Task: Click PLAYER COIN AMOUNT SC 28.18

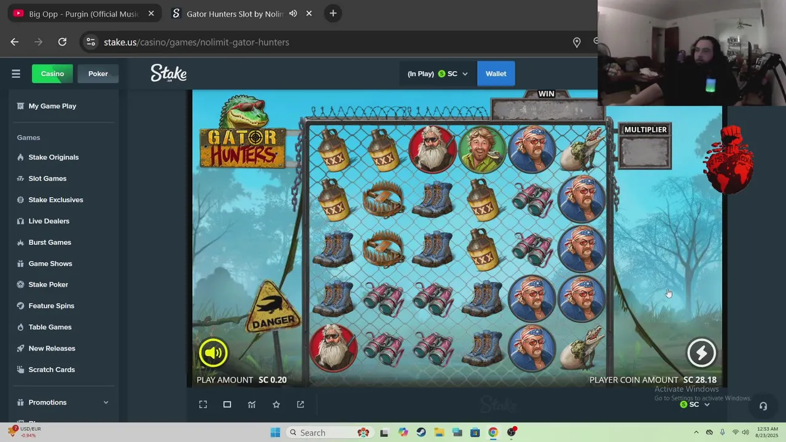Action: pos(653,380)
